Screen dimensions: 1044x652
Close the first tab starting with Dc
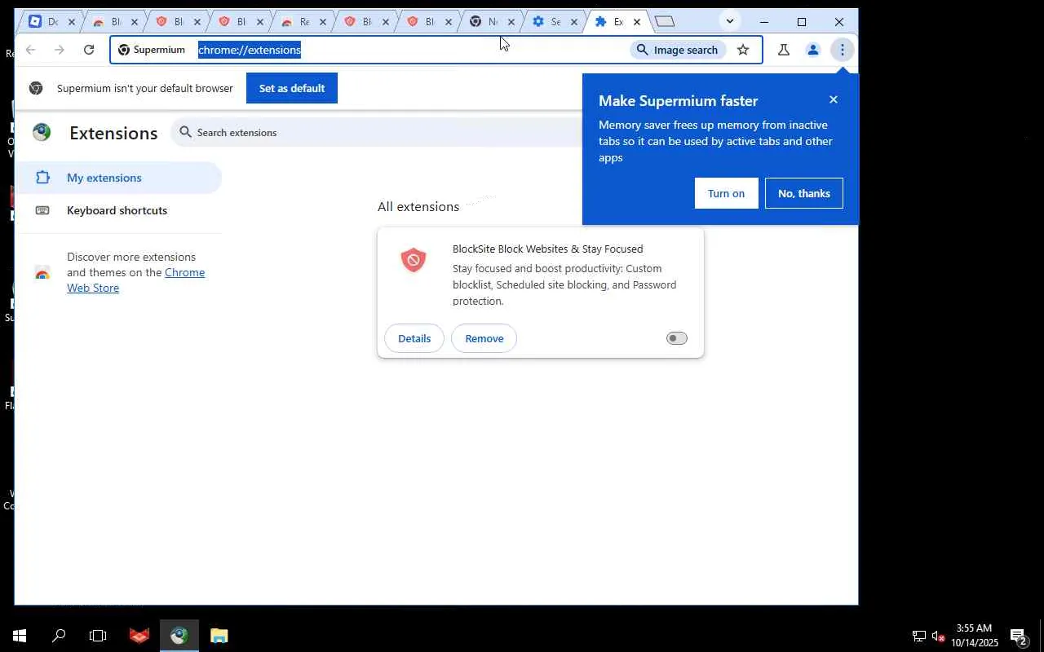[71, 22]
